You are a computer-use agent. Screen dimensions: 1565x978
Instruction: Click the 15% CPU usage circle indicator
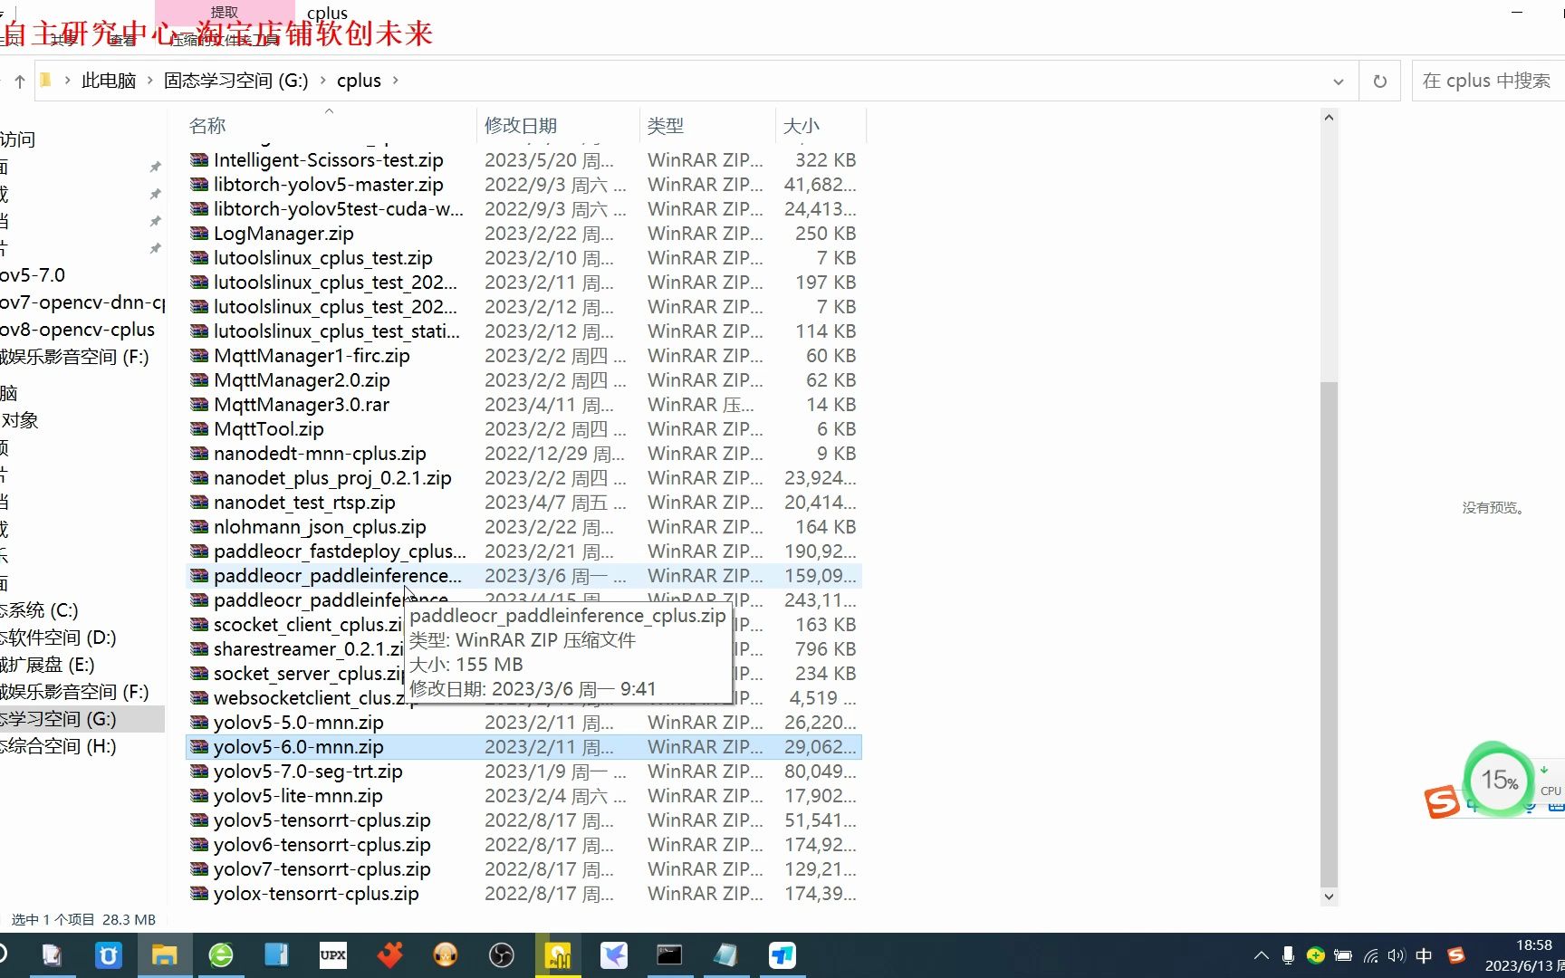[1498, 781]
